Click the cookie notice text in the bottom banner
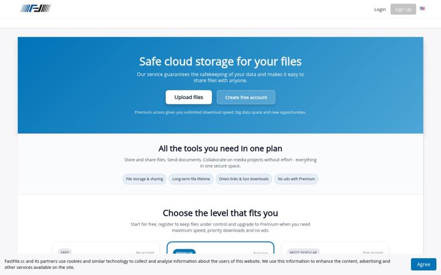The width and height of the screenshot is (441, 275). click(197, 264)
